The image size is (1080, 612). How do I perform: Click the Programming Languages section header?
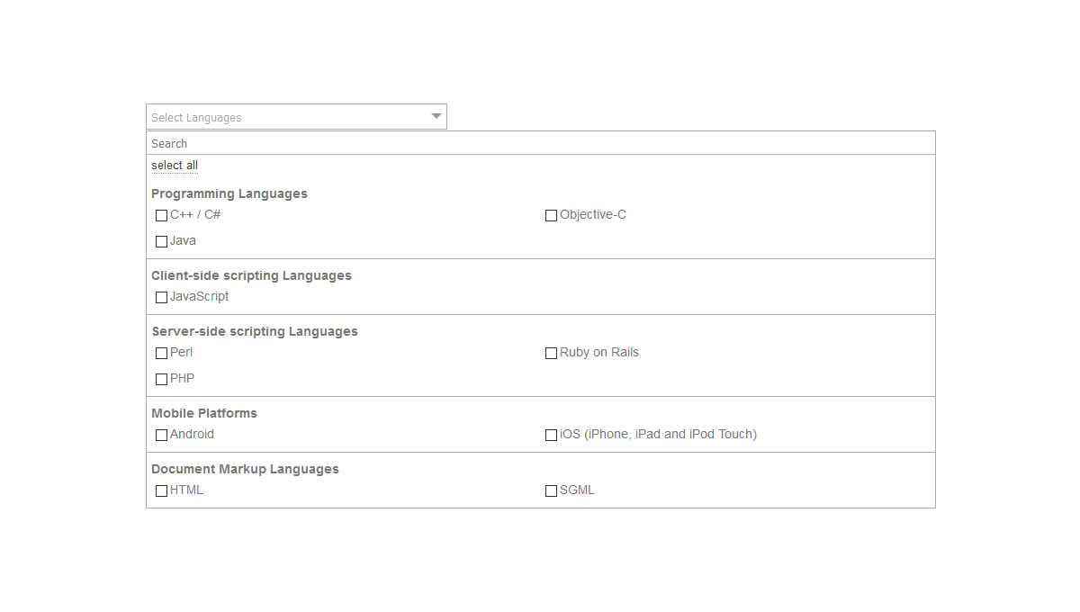tap(229, 193)
